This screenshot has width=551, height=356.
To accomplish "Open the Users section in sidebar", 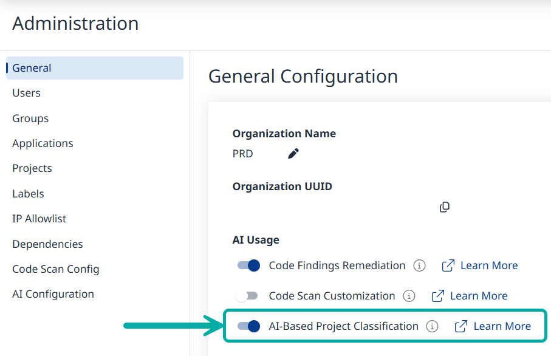I will point(26,93).
